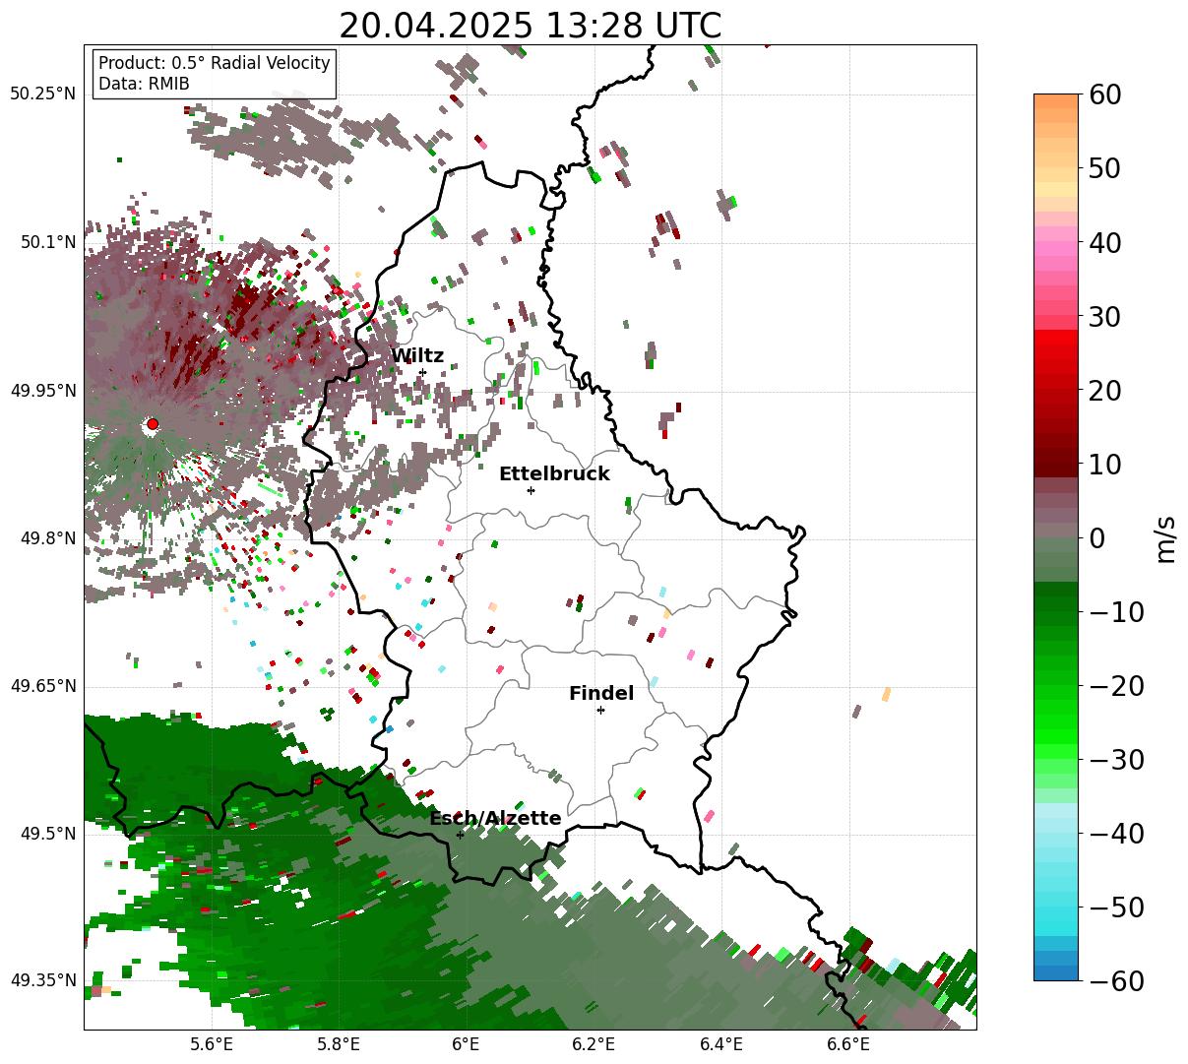Click the colorbar tick label 60
1188x1064 pixels.
point(1107,94)
